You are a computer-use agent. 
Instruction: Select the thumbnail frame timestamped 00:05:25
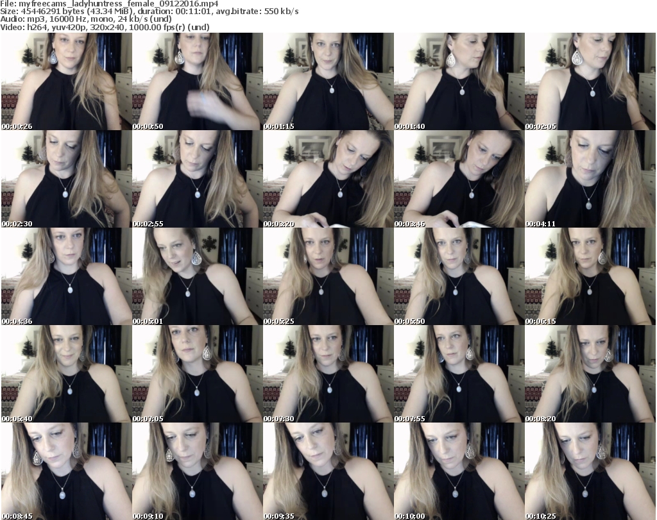click(x=328, y=276)
